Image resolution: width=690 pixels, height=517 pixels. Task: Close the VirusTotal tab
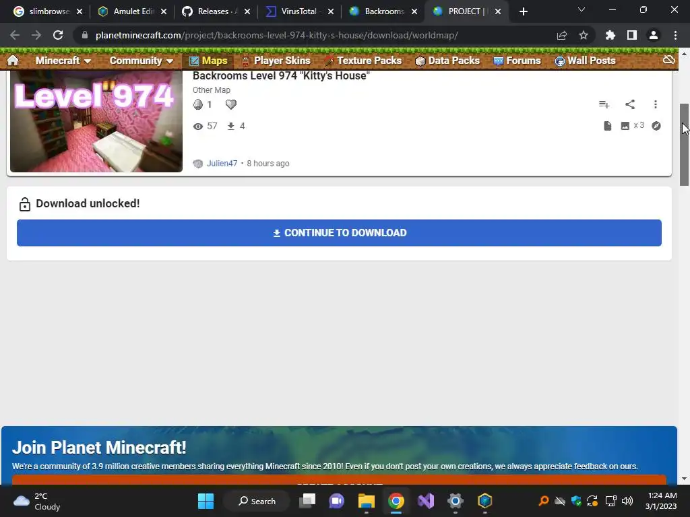(331, 11)
